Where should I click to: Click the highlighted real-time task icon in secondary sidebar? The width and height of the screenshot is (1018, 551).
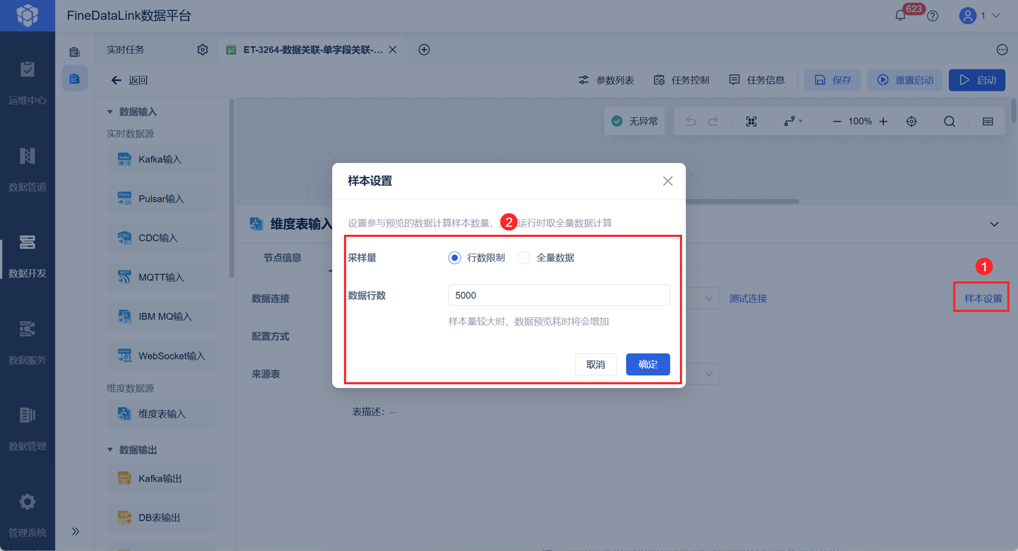[74, 79]
